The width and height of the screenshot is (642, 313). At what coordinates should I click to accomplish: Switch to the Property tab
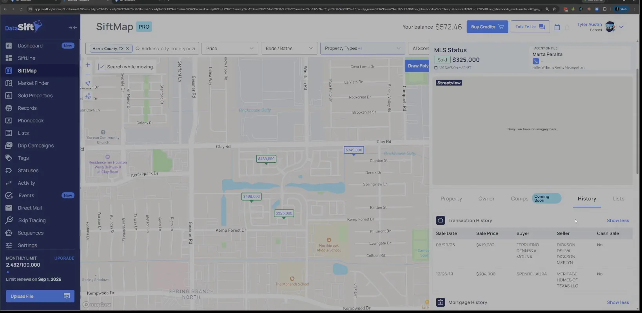(451, 199)
